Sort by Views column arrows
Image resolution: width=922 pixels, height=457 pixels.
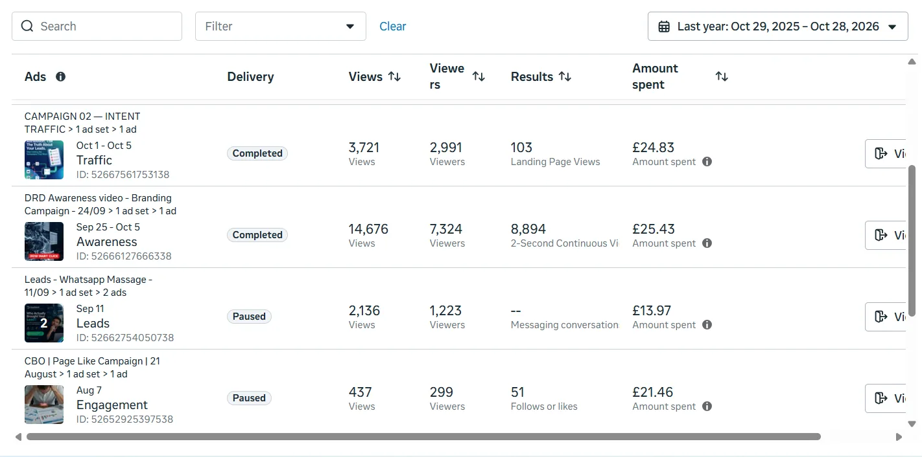(x=394, y=76)
